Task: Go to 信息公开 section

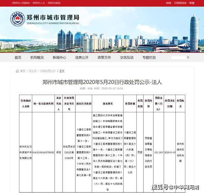Action: (x=82, y=58)
